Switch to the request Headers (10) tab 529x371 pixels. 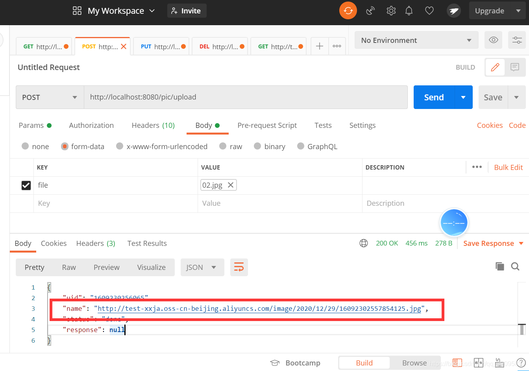(153, 125)
